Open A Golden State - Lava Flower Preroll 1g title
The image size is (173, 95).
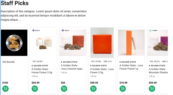(131, 67)
